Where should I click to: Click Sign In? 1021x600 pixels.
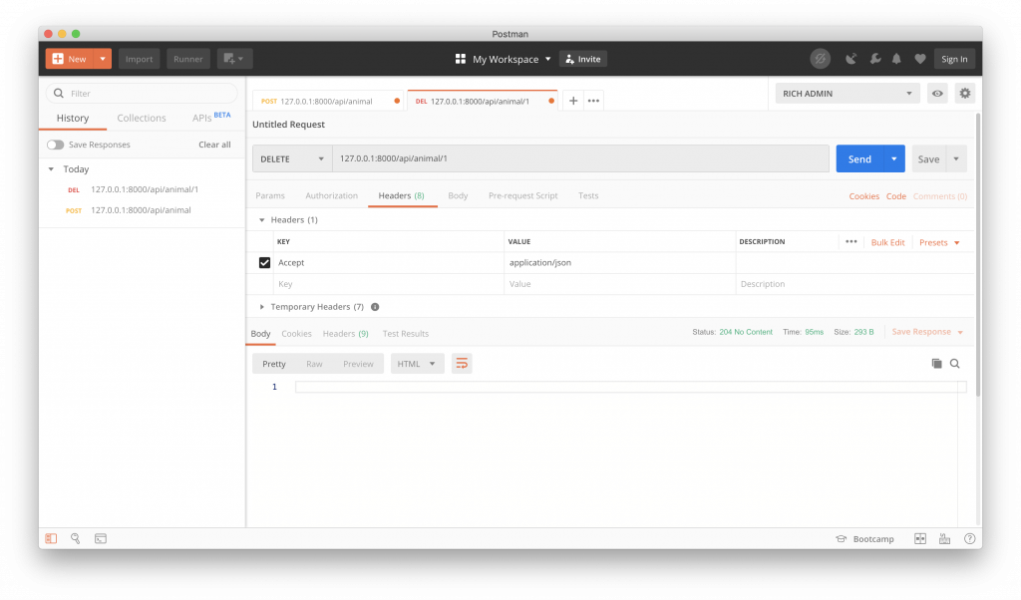[x=954, y=59]
